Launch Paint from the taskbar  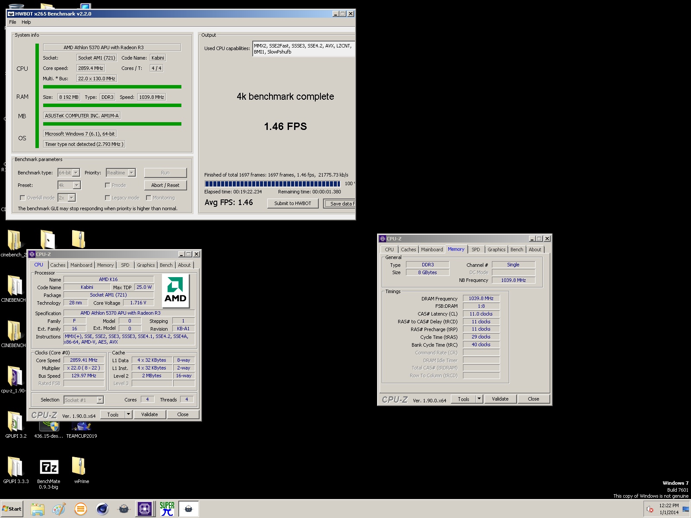(x=59, y=509)
